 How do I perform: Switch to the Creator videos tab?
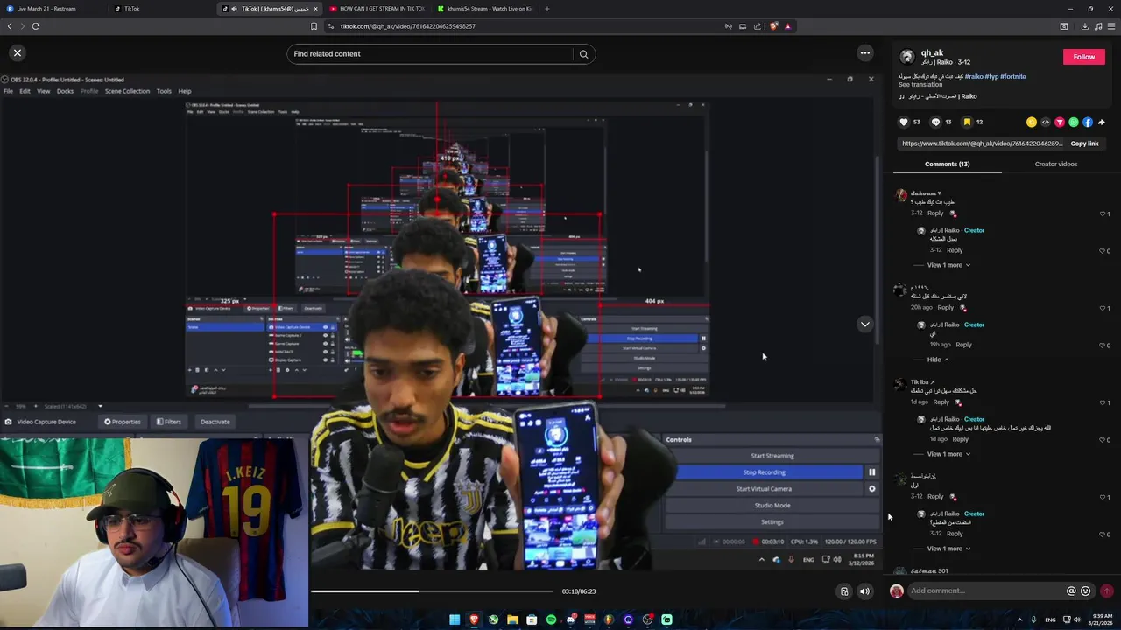click(x=1056, y=164)
